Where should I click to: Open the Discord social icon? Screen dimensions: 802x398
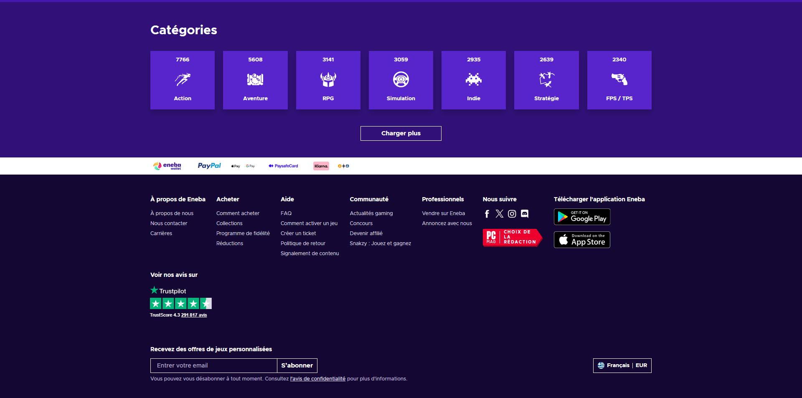tap(525, 214)
